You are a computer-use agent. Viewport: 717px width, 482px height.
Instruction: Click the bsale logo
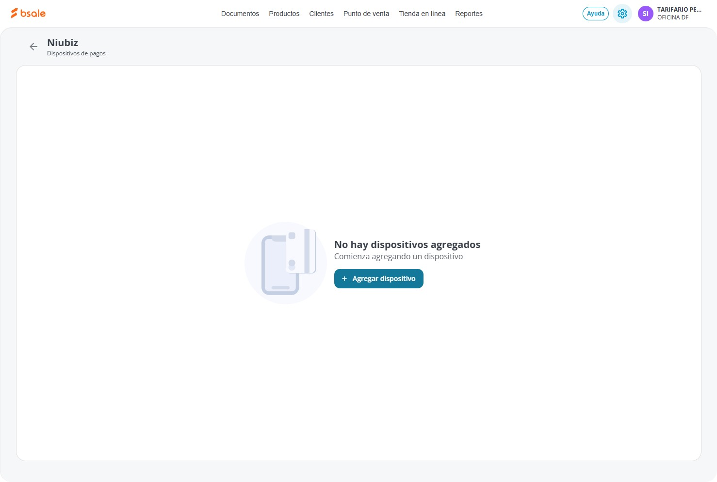tap(28, 14)
